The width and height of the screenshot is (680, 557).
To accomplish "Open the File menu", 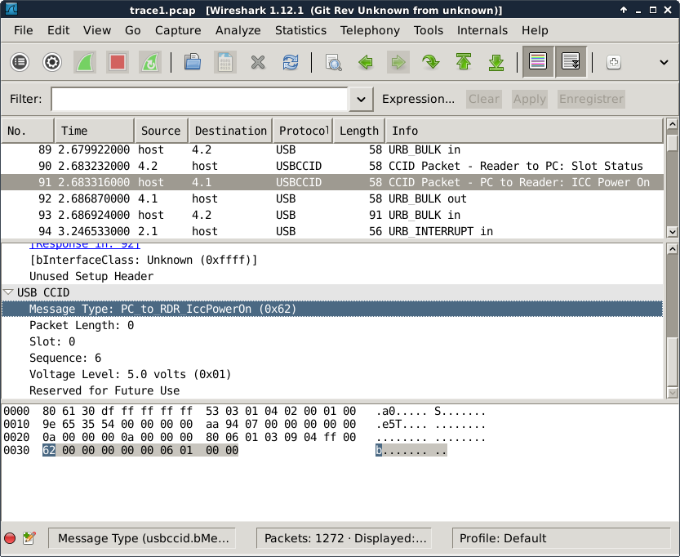I will (24, 30).
